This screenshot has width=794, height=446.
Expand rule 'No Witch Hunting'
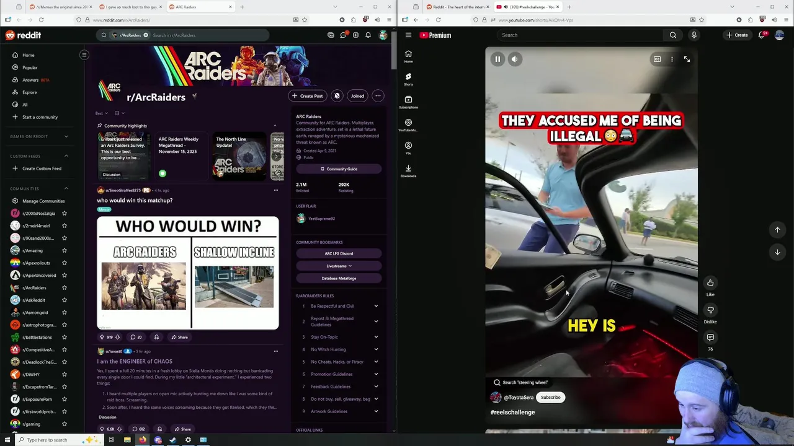point(376,349)
